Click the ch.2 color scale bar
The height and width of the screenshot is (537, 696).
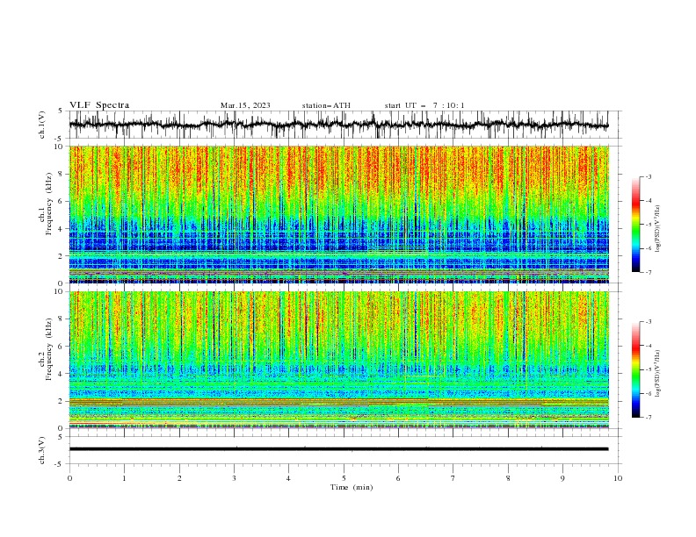(636, 369)
